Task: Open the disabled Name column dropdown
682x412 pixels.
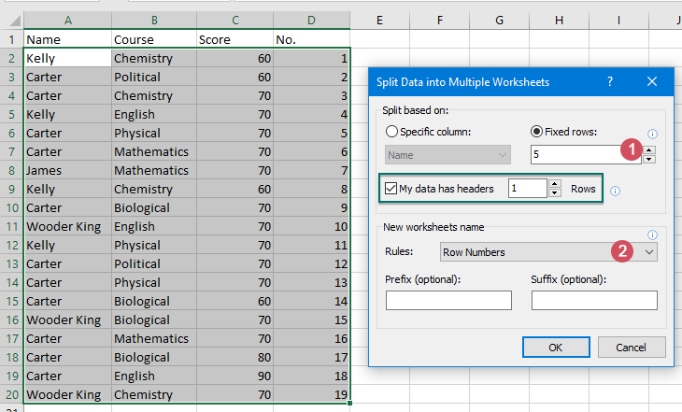Action: (448, 155)
